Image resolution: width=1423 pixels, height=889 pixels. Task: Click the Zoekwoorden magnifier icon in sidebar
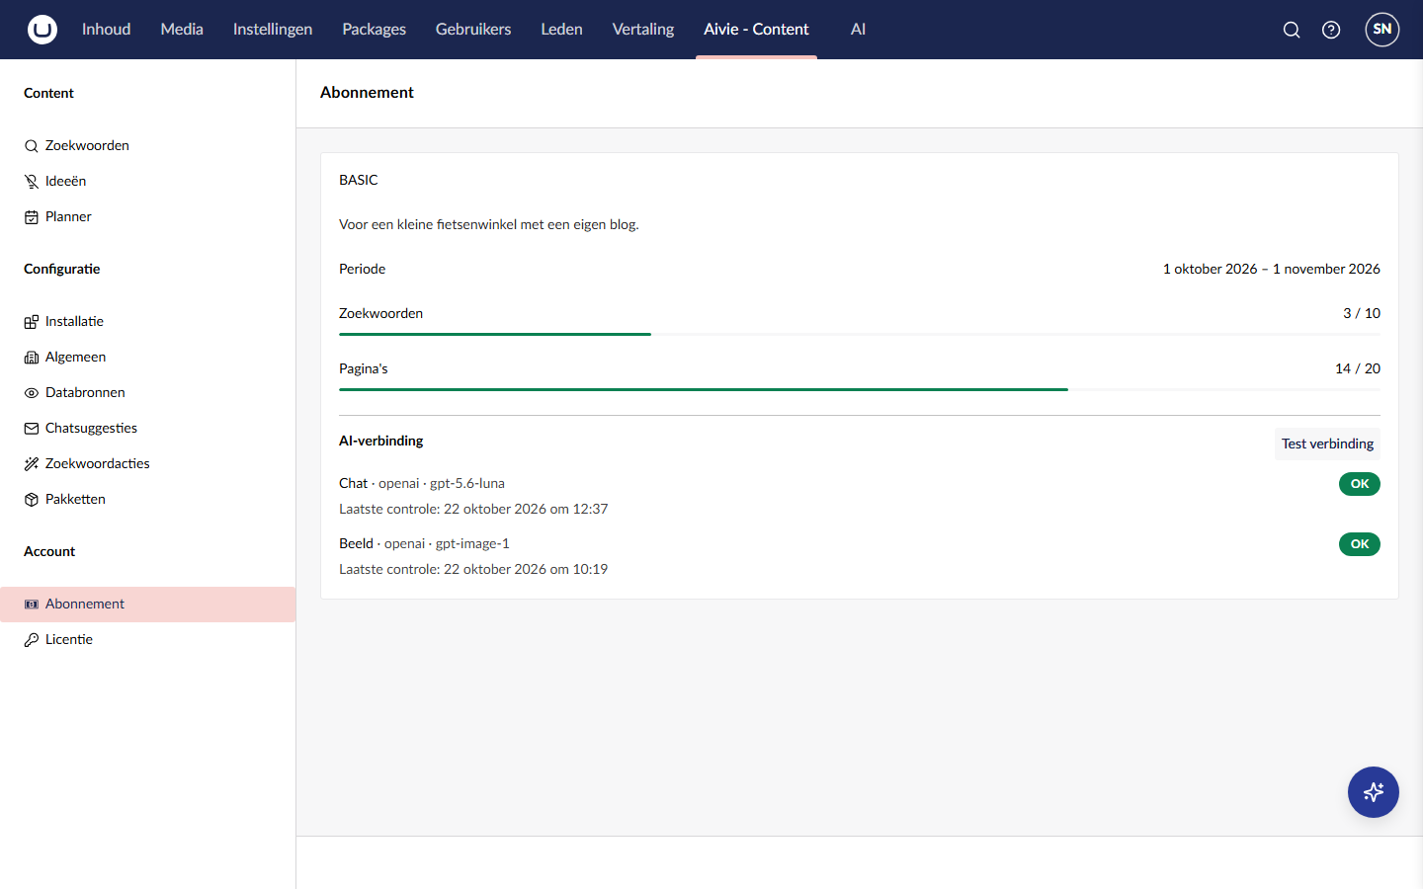click(32, 146)
